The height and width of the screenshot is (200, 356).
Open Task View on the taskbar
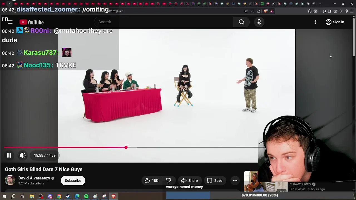tap(22, 196)
